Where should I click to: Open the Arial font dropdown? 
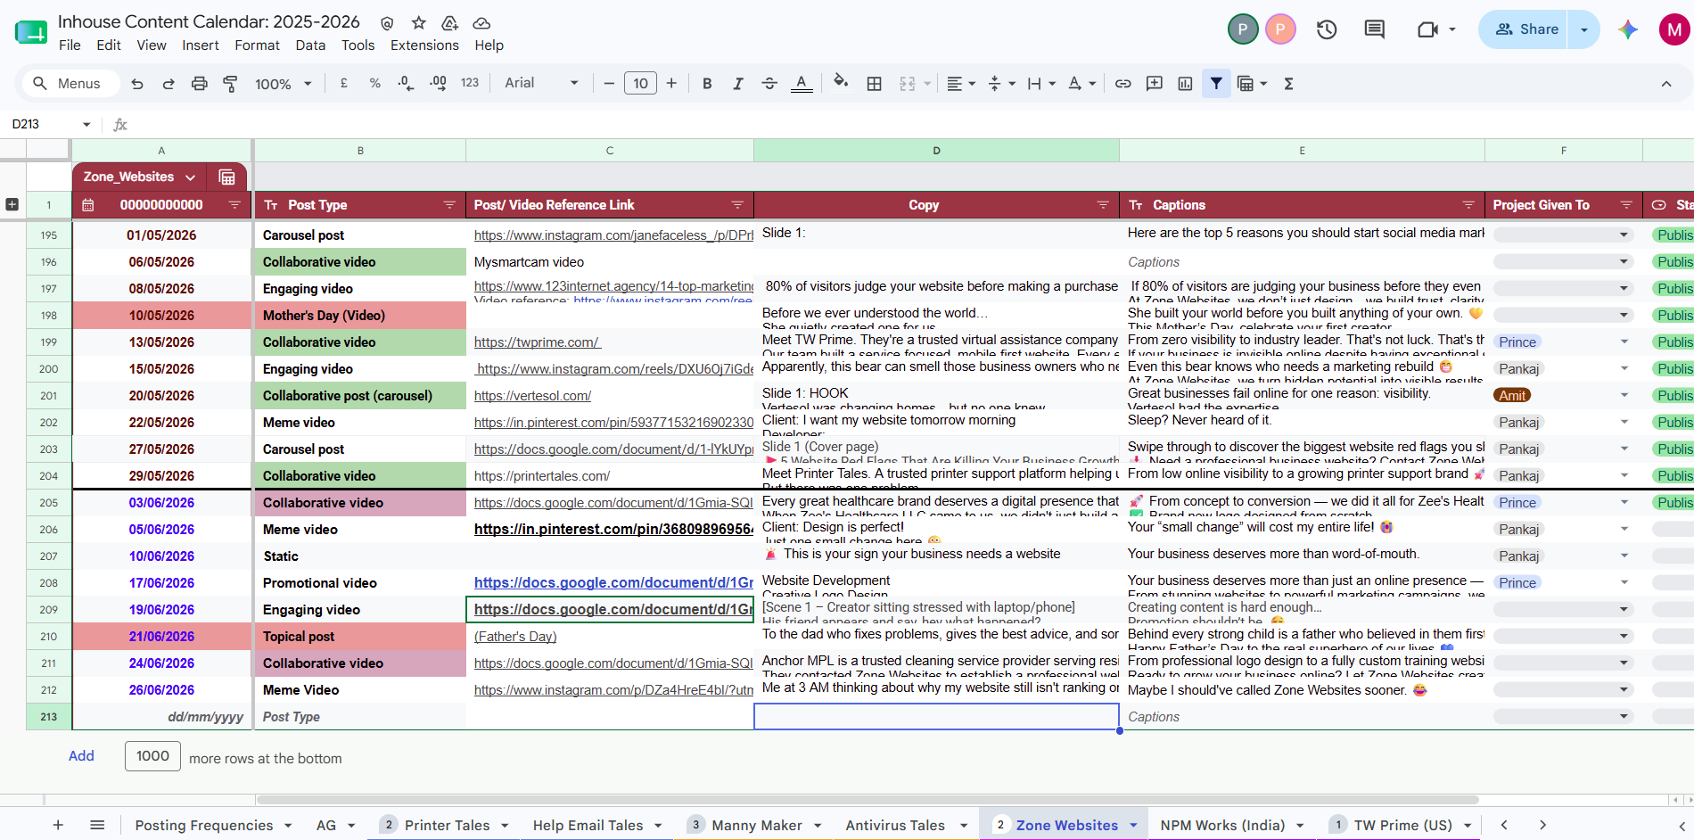coord(541,83)
